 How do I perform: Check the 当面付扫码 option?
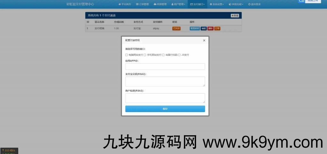[x=163, y=55]
